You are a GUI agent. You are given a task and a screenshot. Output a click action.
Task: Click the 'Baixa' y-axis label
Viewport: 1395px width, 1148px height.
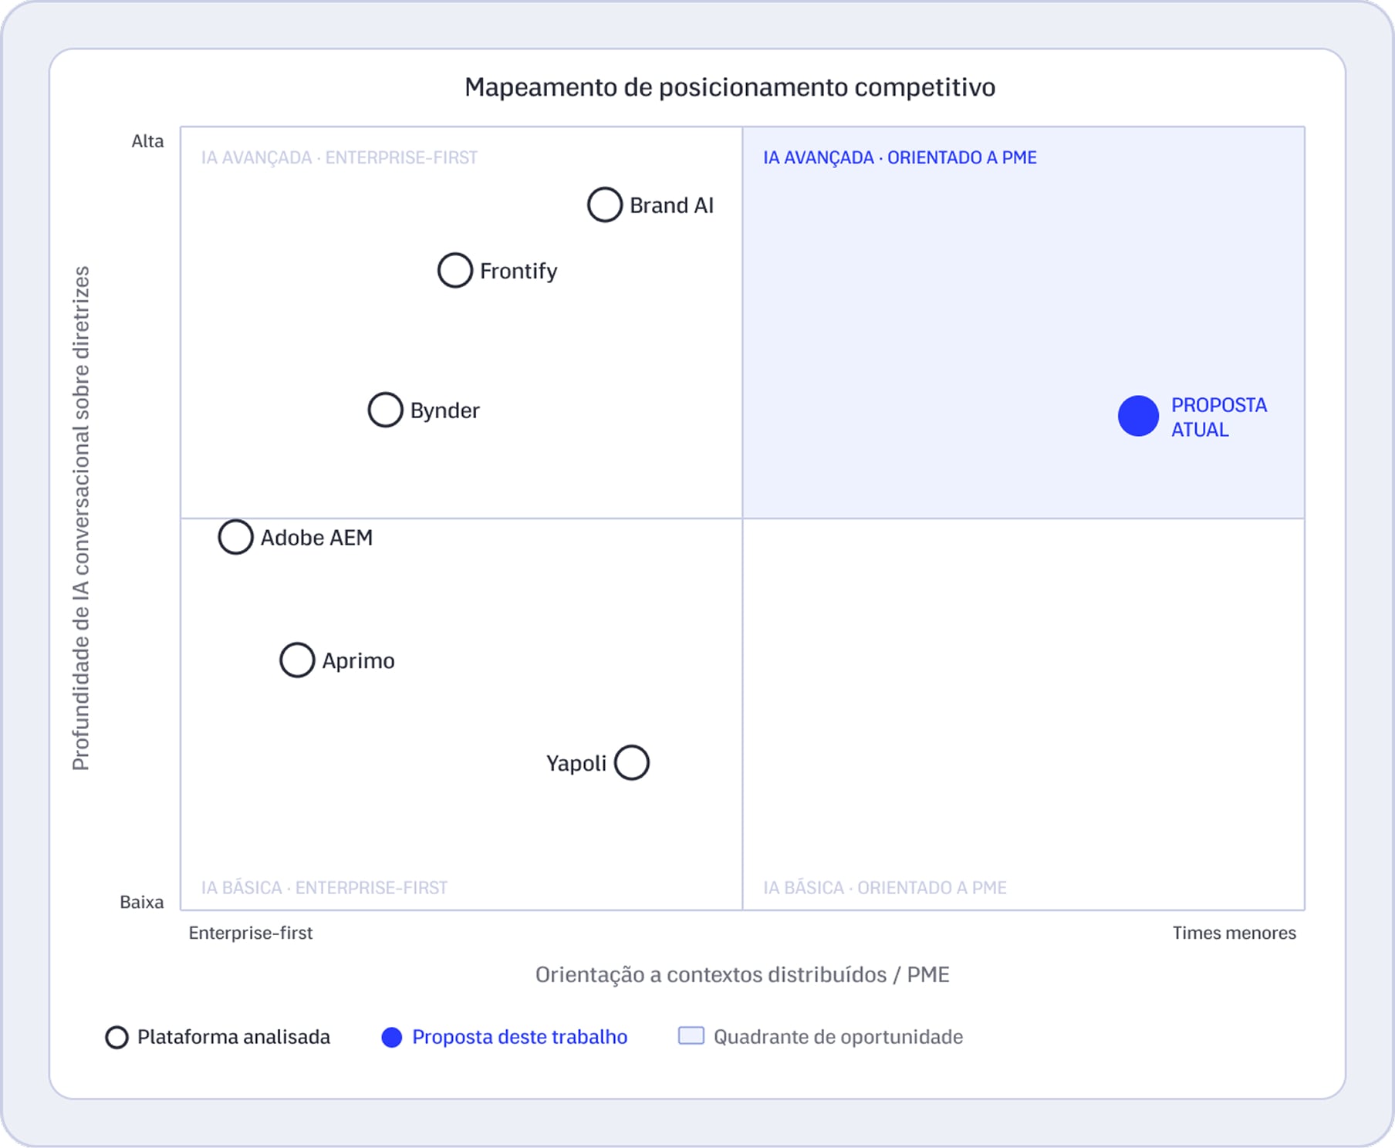pos(142,902)
